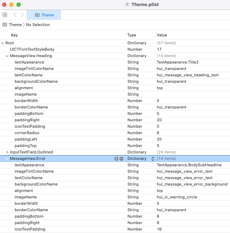Remove MessageView.Error row with minus button
This screenshot has width=230, height=233.
121,159
